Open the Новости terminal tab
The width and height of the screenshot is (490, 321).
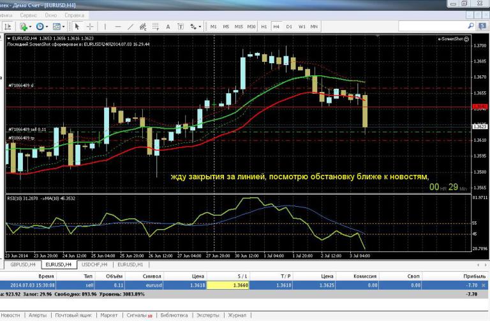click(10, 315)
